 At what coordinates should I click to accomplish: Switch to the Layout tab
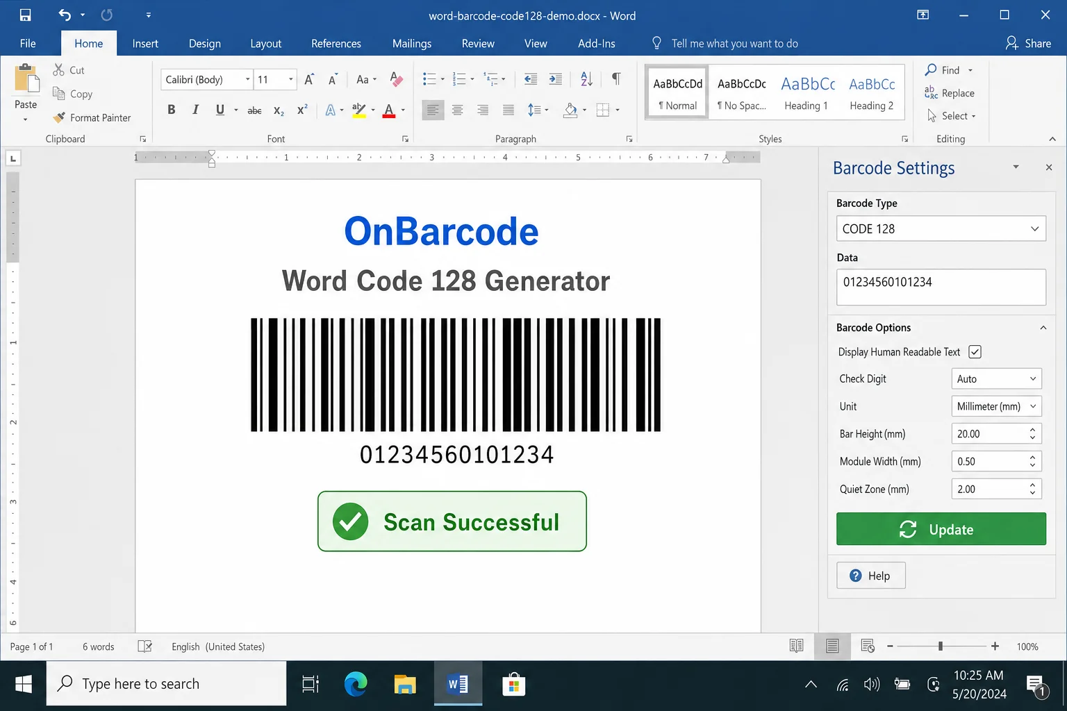pyautogui.click(x=266, y=43)
